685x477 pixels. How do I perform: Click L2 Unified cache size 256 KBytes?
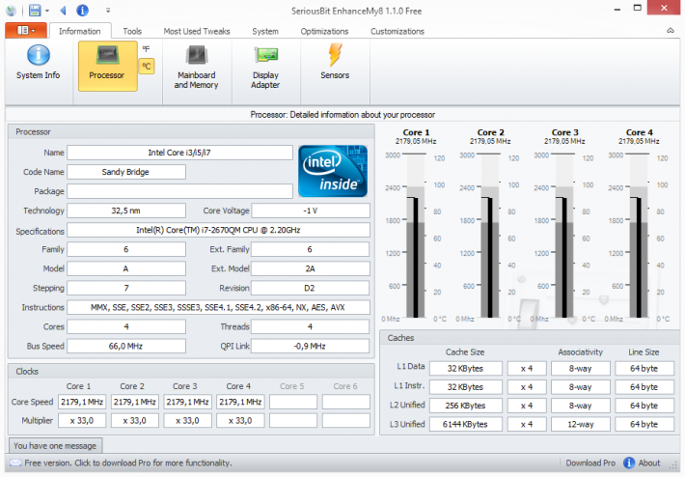(x=465, y=406)
